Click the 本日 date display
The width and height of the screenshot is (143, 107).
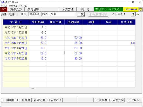pos(108,9)
